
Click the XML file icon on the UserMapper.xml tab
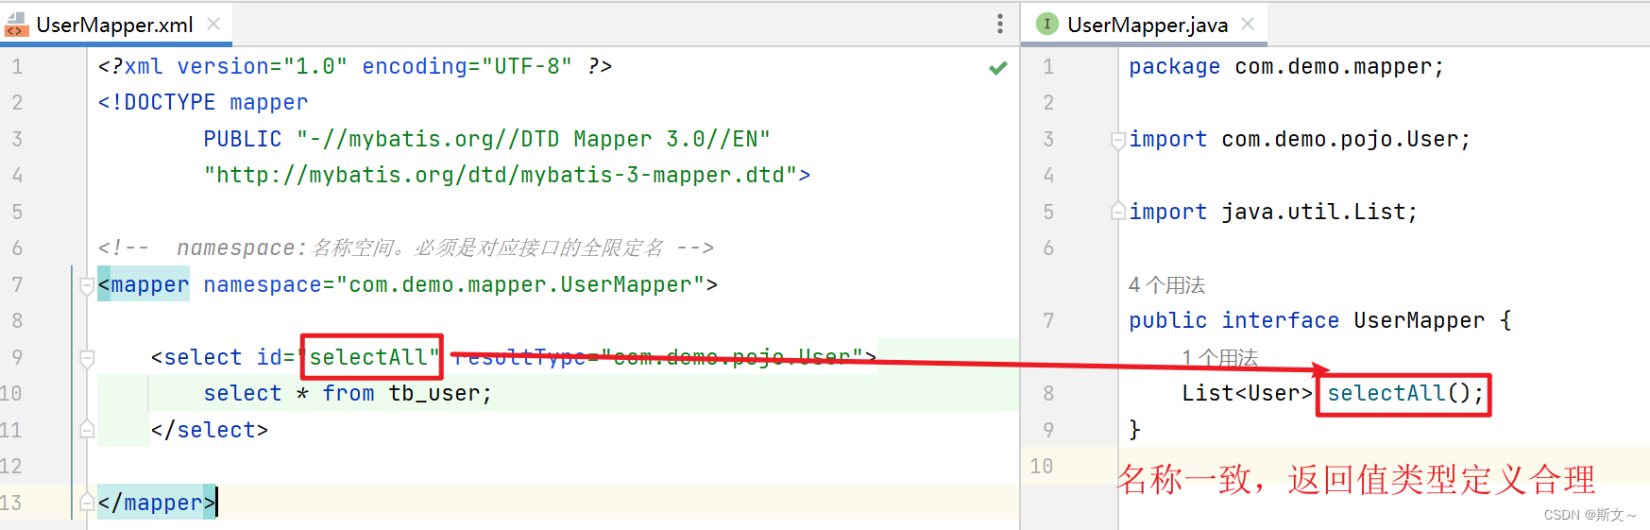pos(16,25)
